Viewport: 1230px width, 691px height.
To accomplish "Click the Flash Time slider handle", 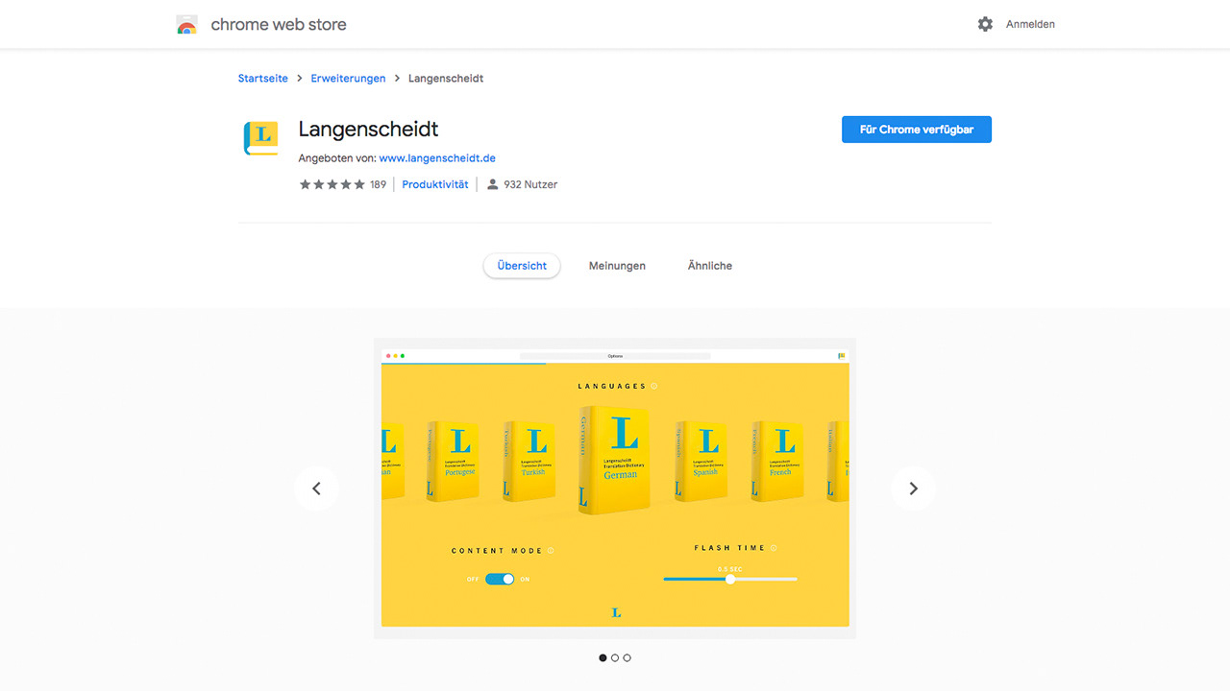I will [730, 579].
